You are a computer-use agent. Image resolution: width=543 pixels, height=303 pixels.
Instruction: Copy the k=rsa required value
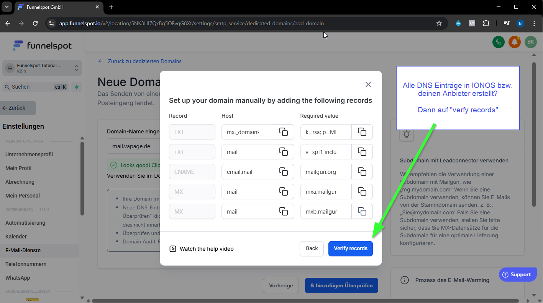point(362,132)
